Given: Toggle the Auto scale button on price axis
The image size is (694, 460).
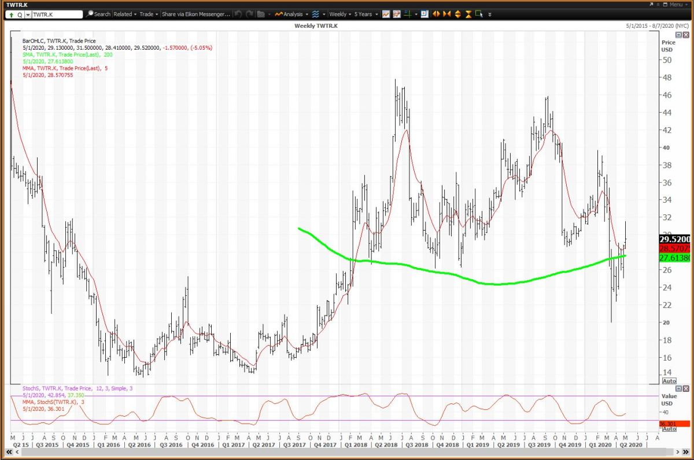Looking at the screenshot, I should click(669, 381).
